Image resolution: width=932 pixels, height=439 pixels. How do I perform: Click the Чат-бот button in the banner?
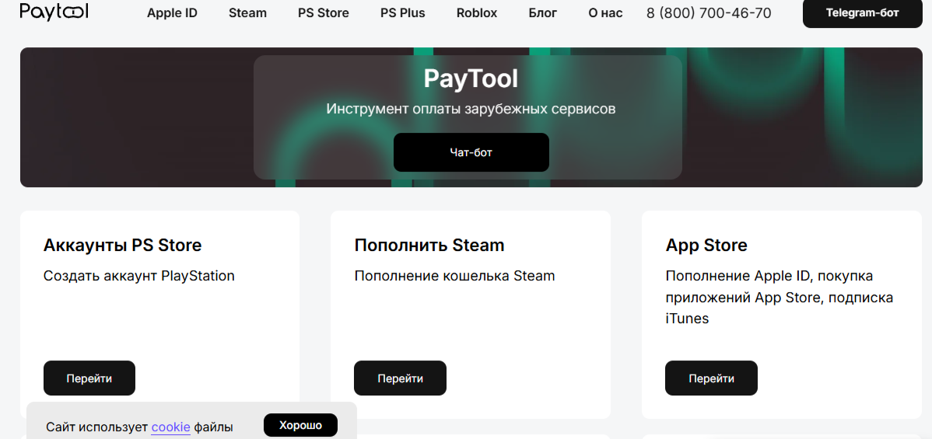(x=471, y=152)
